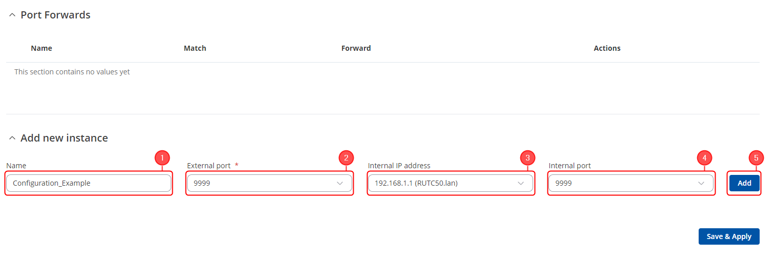Click the External port field label

(x=209, y=166)
